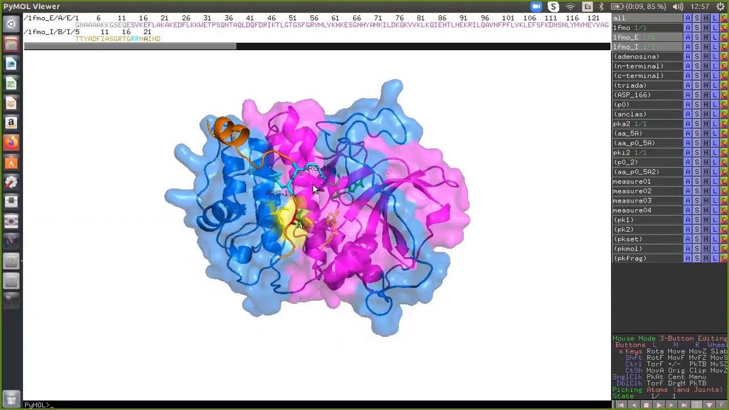This screenshot has height=410, width=729.
Task: Toggle fullscreen with F button
Action: point(721,405)
